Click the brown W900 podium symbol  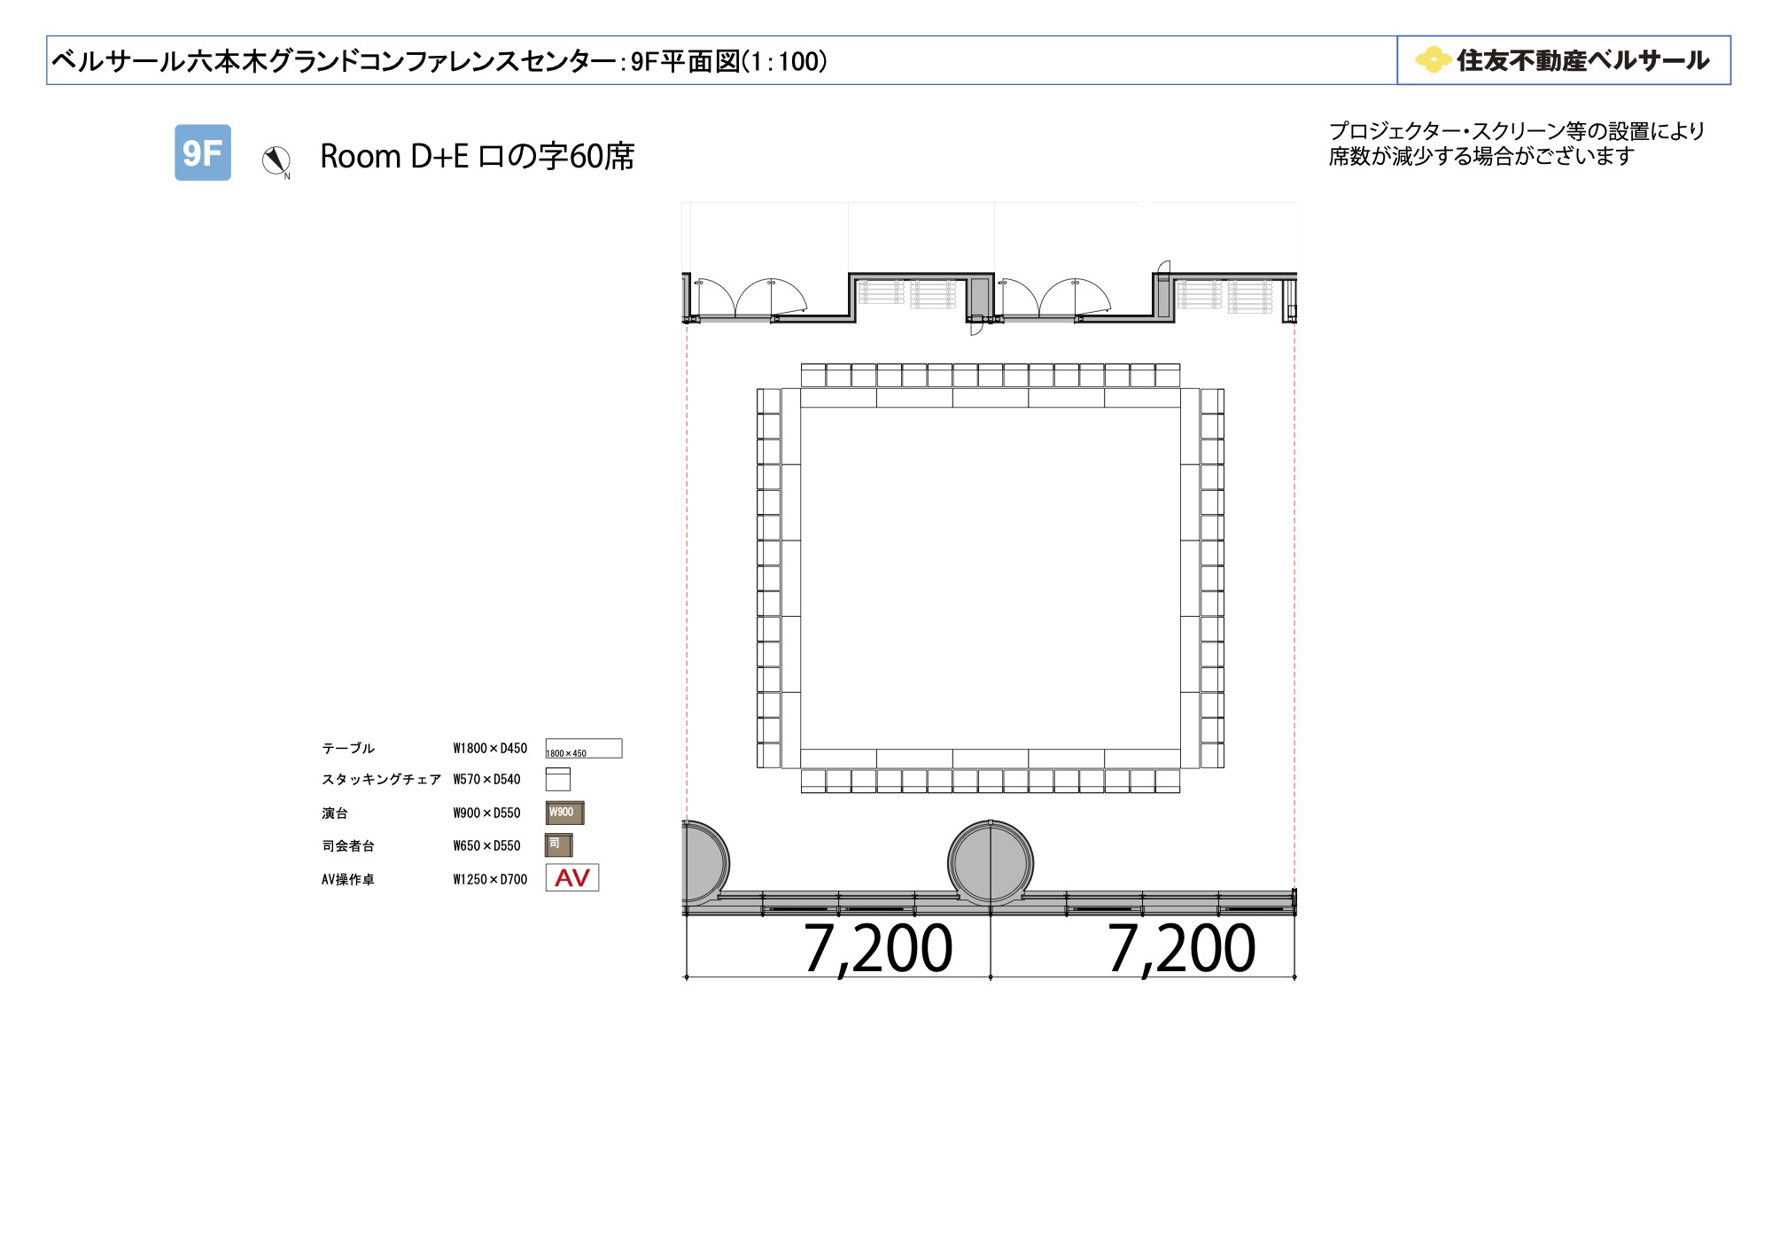point(564,813)
